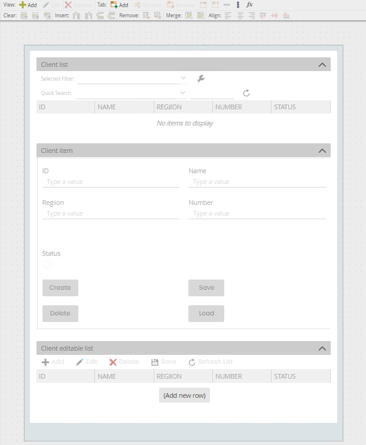Click the Load button

pos(206,314)
